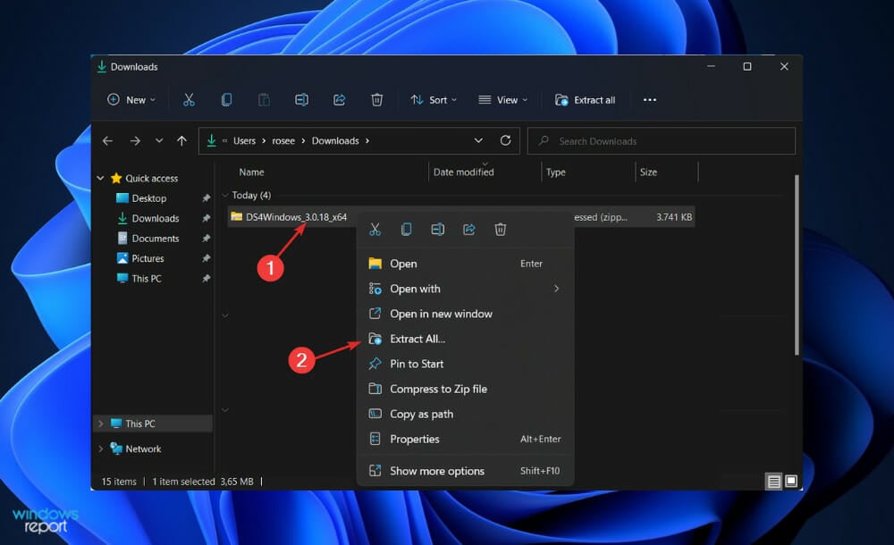
Task: Switch to the large thumbnails view icon
Action: [x=789, y=482]
